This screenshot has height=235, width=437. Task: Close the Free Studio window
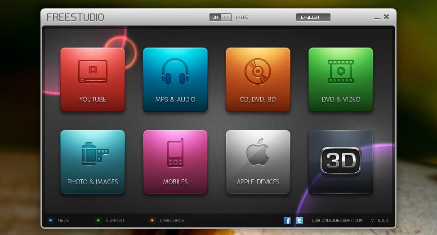pos(386,17)
